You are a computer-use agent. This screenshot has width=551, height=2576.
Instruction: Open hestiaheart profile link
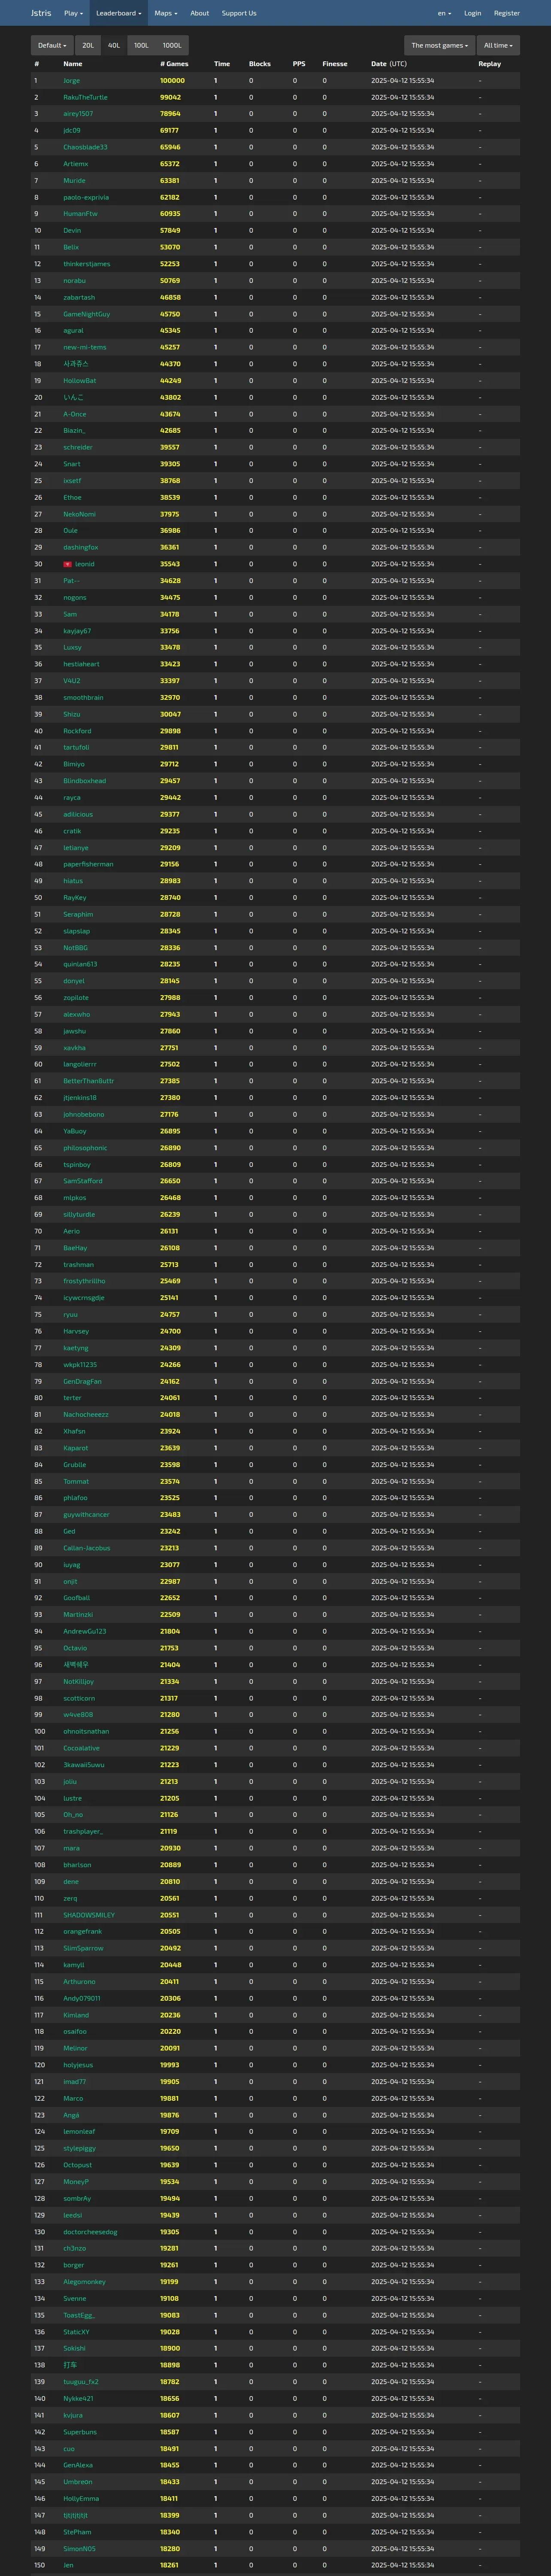[x=81, y=664]
